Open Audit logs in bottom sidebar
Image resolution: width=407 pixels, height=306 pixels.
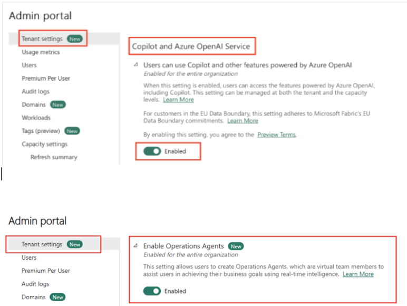tap(35, 284)
